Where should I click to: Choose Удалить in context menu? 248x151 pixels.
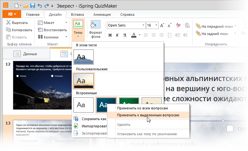click(x=148, y=125)
